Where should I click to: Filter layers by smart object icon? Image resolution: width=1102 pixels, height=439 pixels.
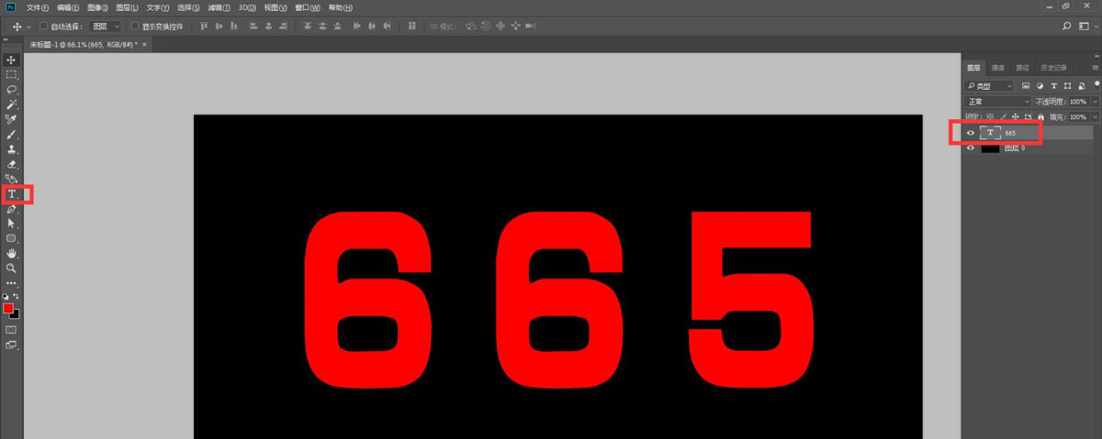(1081, 85)
